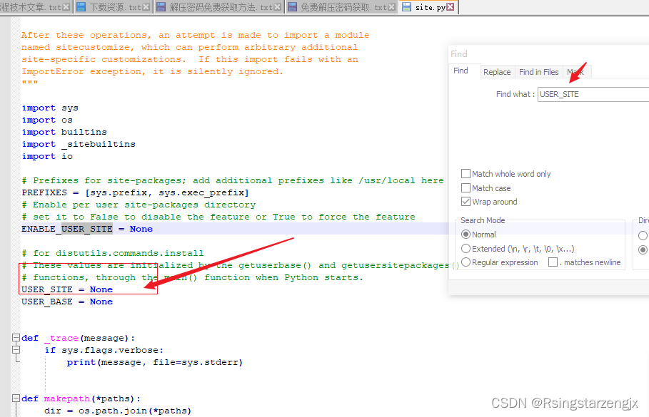Screen dimensions: 649x417
Task: Collapse the def _trace fold marker
Action: pos(16,338)
